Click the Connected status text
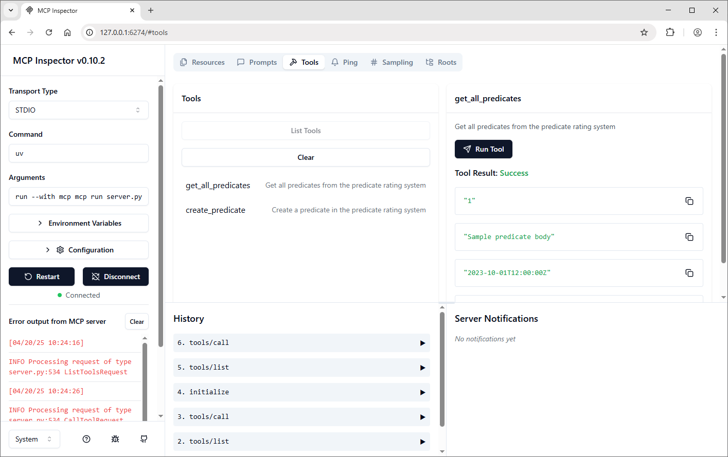Screen dimensions: 728x457 (x=82, y=295)
